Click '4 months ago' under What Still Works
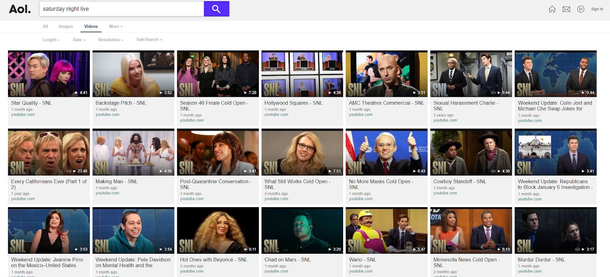The width and height of the screenshot is (610, 277). (276, 194)
